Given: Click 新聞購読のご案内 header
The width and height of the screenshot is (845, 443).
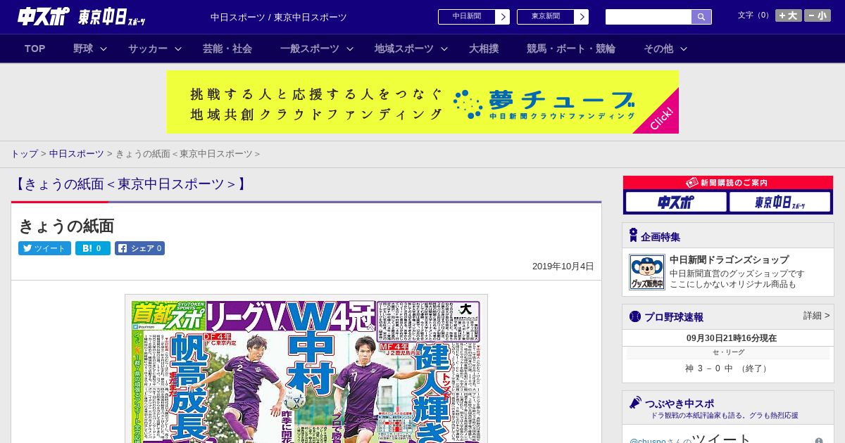Looking at the screenshot, I should (x=727, y=182).
